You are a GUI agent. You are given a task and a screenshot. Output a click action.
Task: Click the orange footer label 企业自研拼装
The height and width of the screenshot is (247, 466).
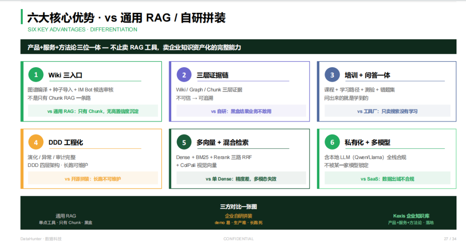coord(238,216)
